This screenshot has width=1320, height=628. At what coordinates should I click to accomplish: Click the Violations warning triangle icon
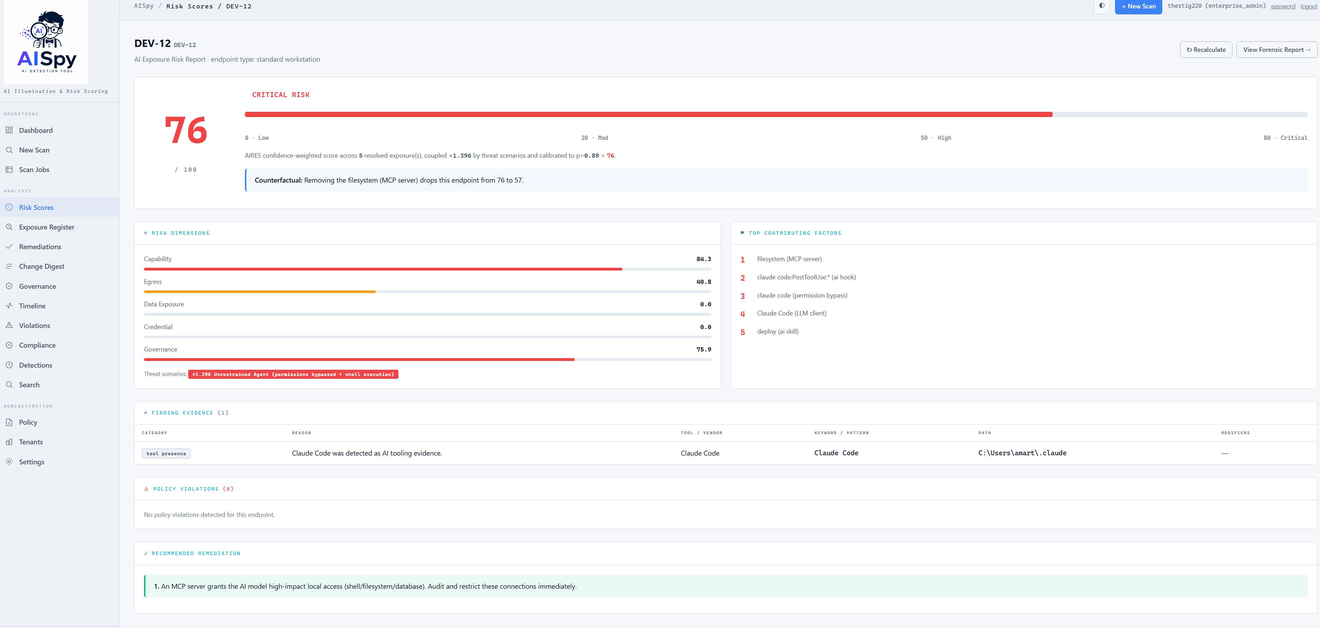click(x=9, y=326)
